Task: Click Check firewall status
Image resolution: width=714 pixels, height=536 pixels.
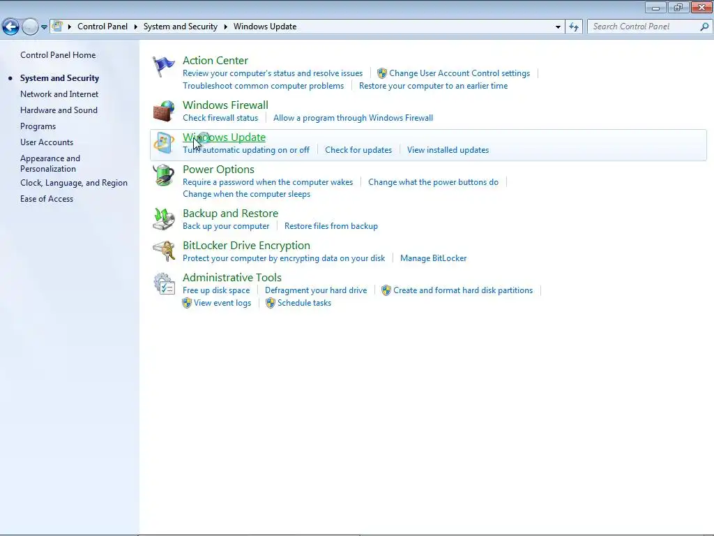Action: point(220,118)
